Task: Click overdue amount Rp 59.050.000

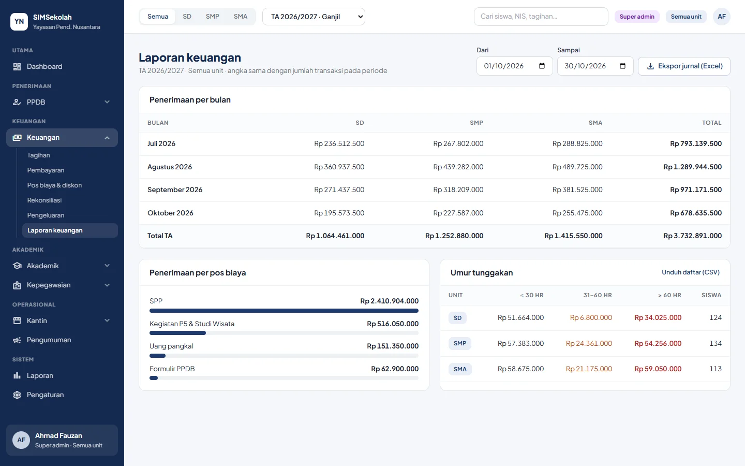Action: 658,369
